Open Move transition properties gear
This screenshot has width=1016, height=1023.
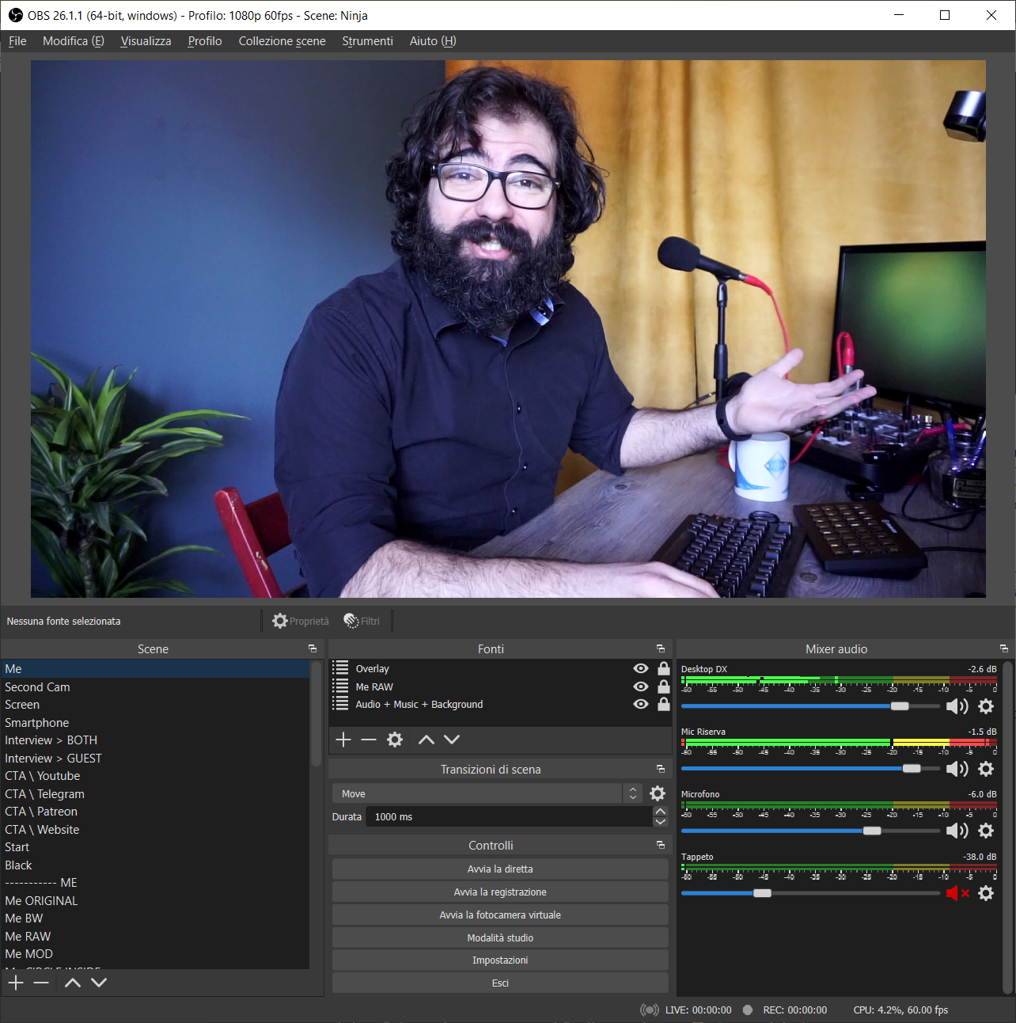pos(658,793)
